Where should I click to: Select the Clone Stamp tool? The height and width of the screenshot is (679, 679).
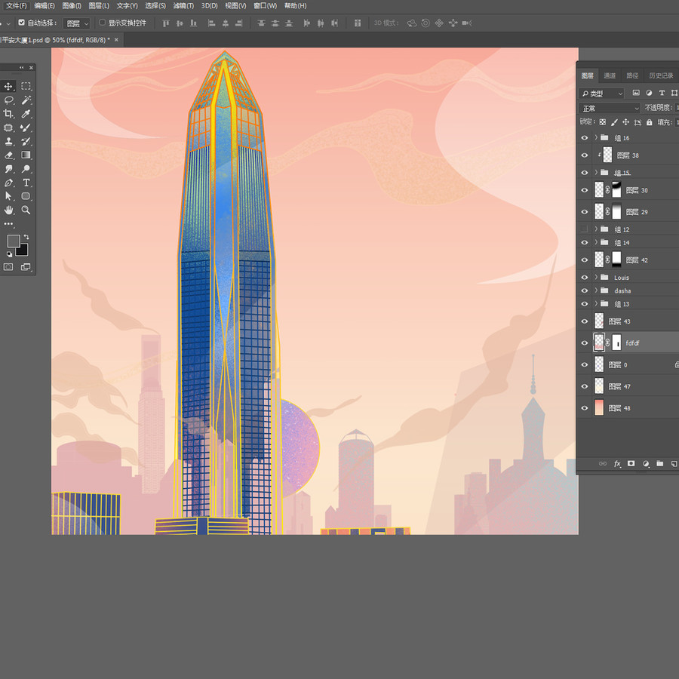(x=8, y=142)
